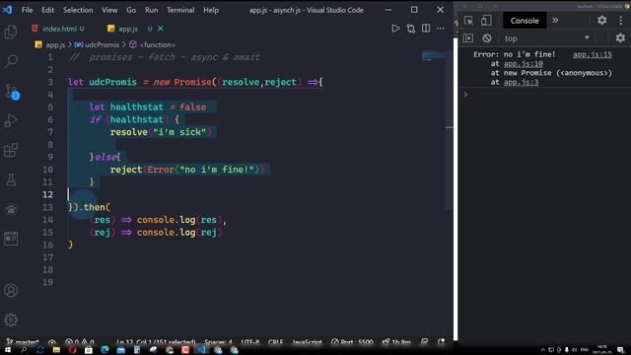Click the bottom layout-window icon in the activity bar
631x355 pixels.
11,239
